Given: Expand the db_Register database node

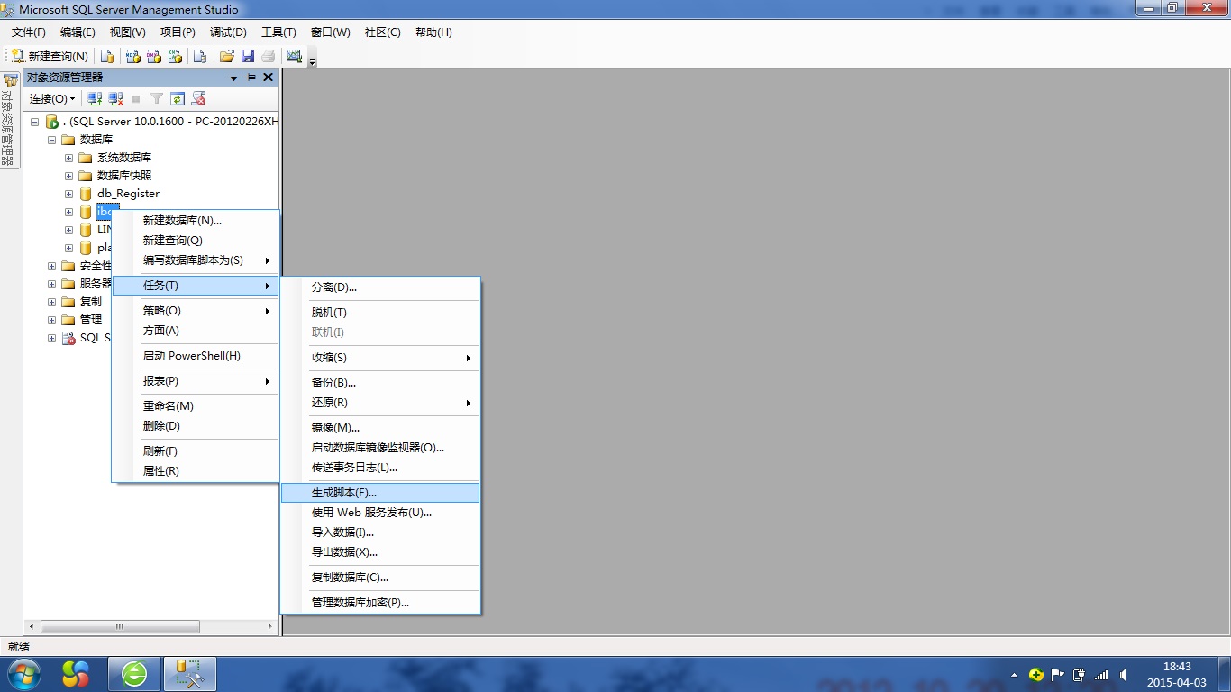Looking at the screenshot, I should coord(68,194).
